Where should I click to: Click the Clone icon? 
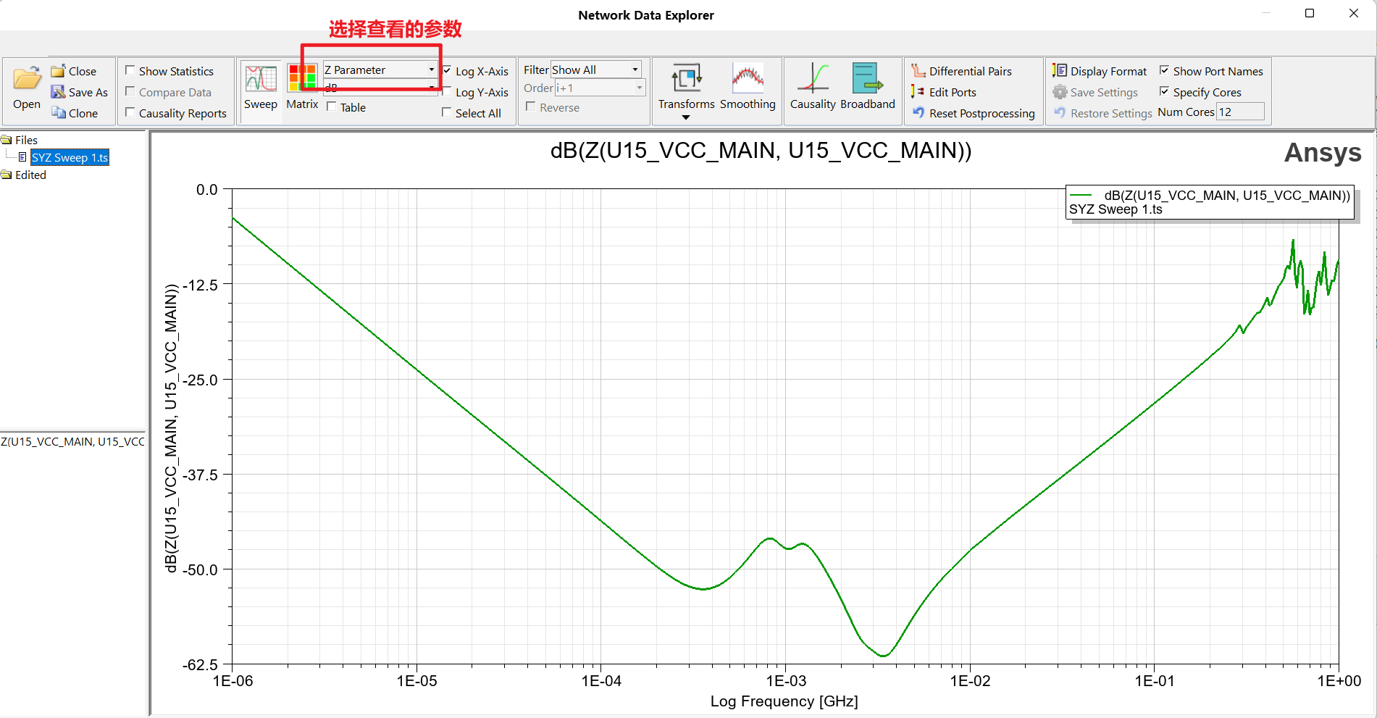coord(58,113)
